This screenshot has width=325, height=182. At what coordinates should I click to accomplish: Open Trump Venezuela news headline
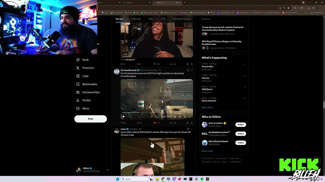[x=222, y=29]
